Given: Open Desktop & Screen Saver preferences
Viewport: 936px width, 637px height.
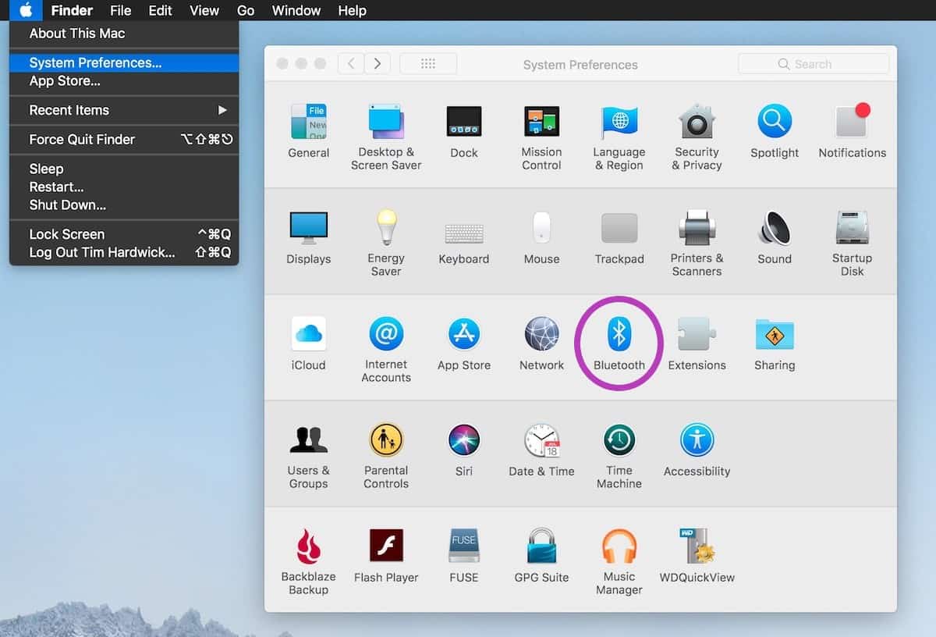Looking at the screenshot, I should (386, 137).
